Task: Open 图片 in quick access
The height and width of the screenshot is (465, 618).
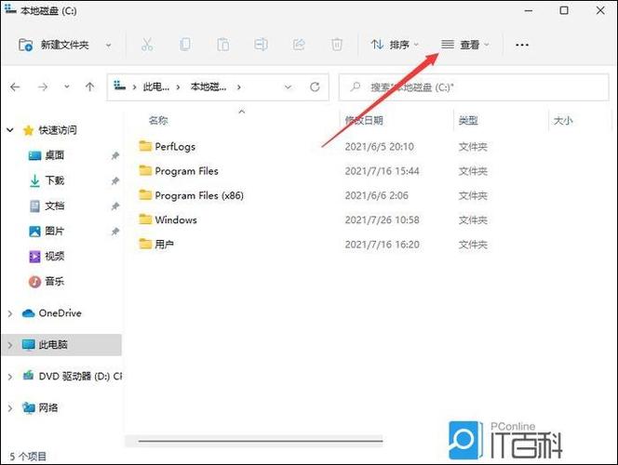Action: (x=54, y=232)
